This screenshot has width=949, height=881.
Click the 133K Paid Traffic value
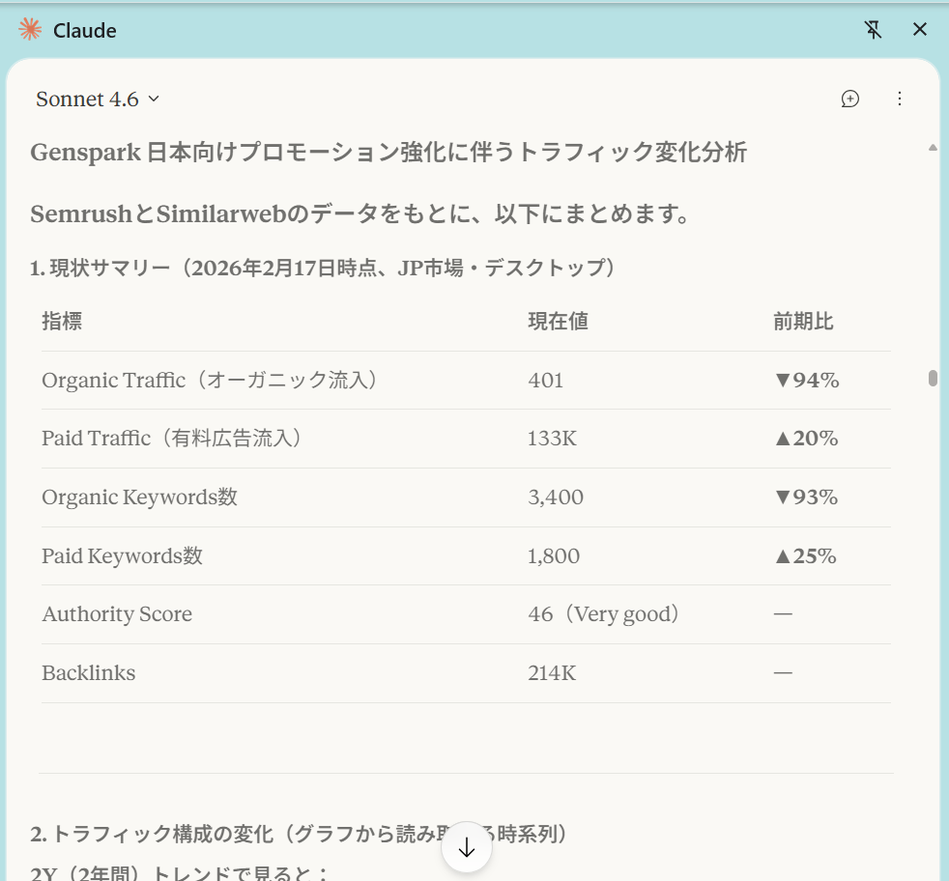click(552, 439)
